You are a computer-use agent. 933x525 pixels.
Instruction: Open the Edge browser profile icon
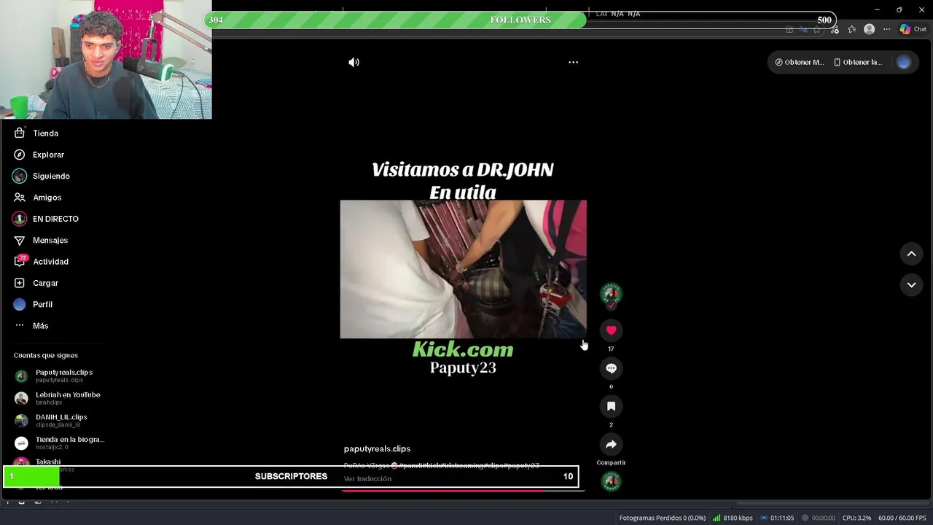[x=869, y=29]
